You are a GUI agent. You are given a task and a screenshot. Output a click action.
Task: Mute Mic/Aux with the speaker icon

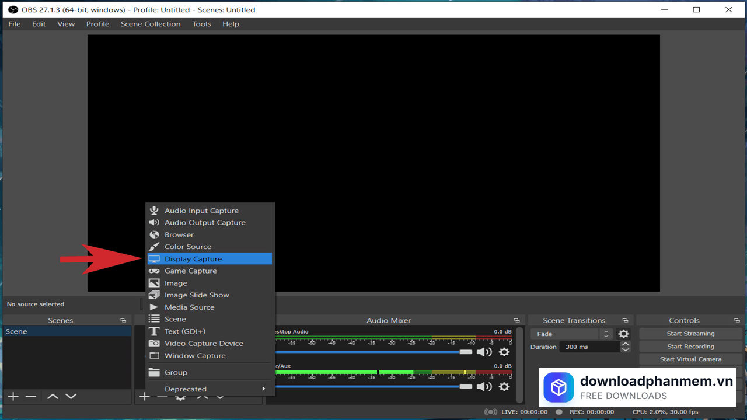pyautogui.click(x=484, y=386)
